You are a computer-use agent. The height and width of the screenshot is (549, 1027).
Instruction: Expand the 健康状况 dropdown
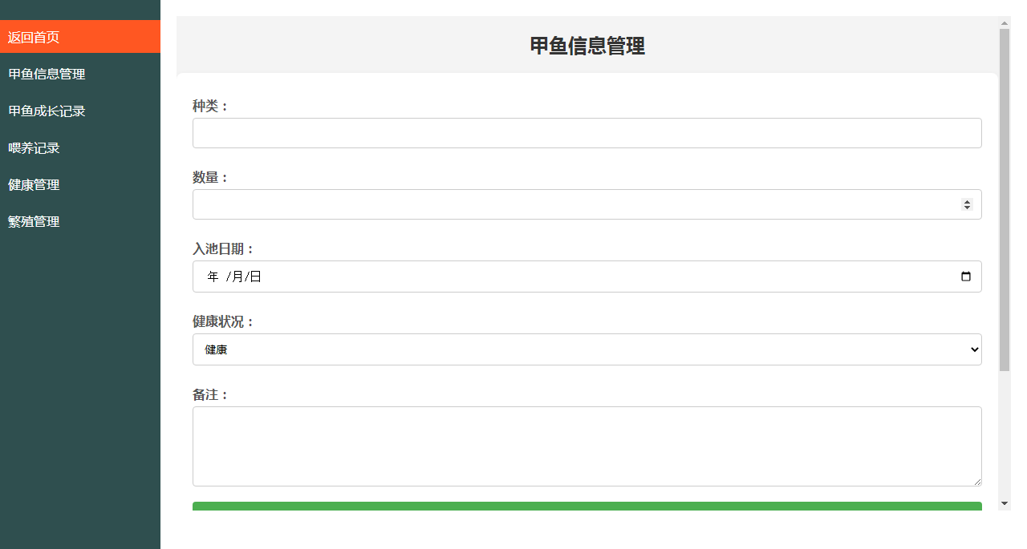(x=587, y=349)
